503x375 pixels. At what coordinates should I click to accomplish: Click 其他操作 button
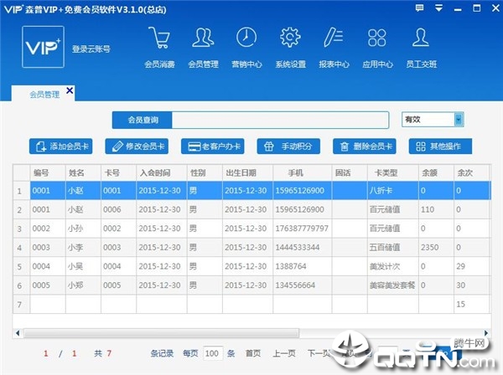[440, 146]
